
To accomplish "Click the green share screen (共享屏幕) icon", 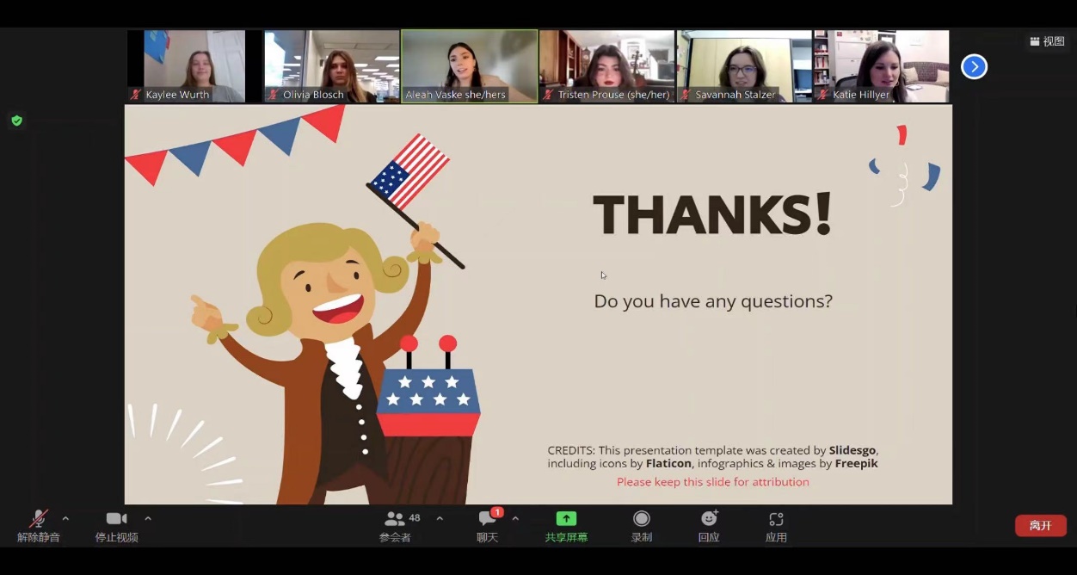I will pyautogui.click(x=566, y=518).
